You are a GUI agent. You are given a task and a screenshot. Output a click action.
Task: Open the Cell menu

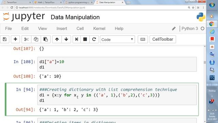click(80, 29)
